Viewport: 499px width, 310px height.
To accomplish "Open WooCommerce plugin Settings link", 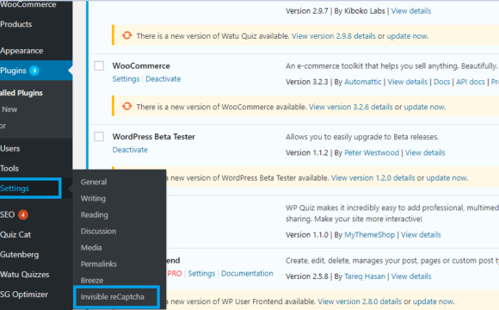I will (126, 78).
